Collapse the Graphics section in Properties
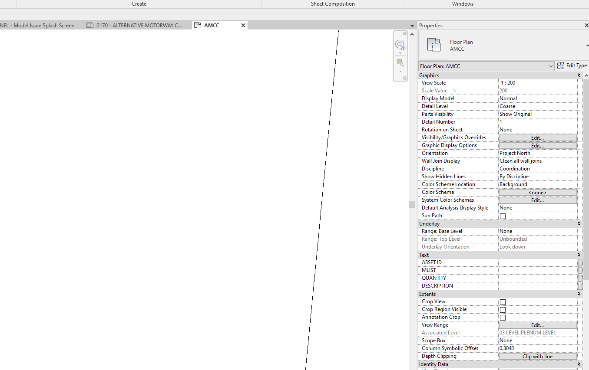 point(579,75)
